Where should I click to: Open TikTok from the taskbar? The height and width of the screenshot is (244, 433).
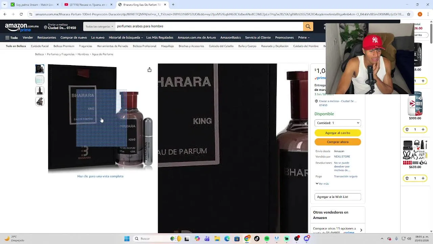(x=257, y=239)
